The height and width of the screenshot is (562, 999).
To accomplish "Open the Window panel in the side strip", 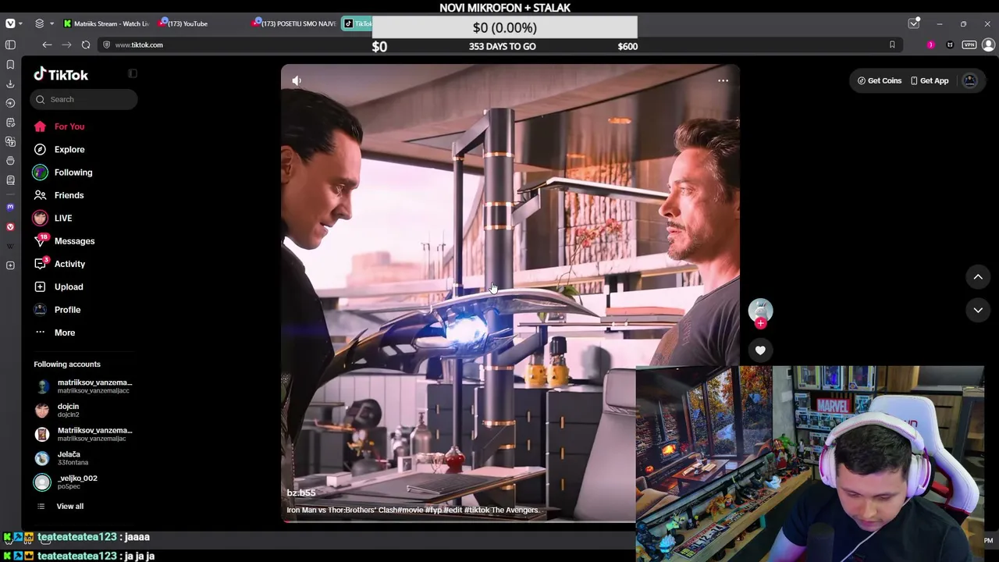I will [x=10, y=161].
